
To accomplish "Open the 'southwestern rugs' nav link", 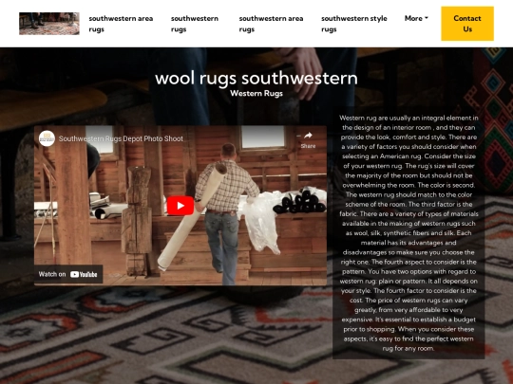I will click(x=195, y=24).
